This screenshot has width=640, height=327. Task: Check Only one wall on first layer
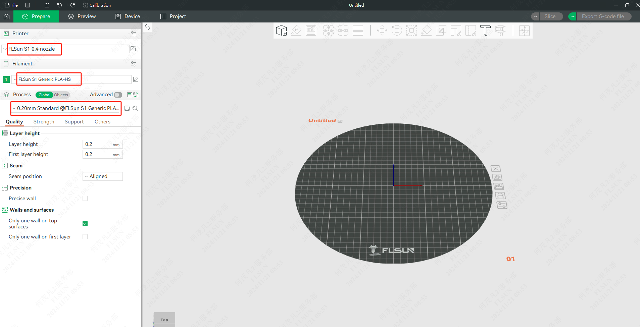click(85, 237)
